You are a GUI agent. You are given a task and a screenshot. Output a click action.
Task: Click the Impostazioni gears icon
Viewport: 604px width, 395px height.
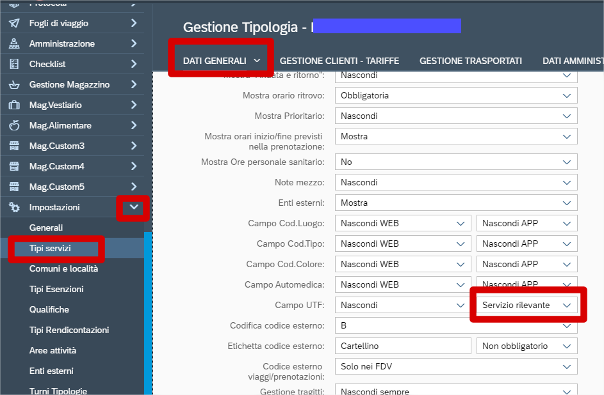(x=14, y=207)
